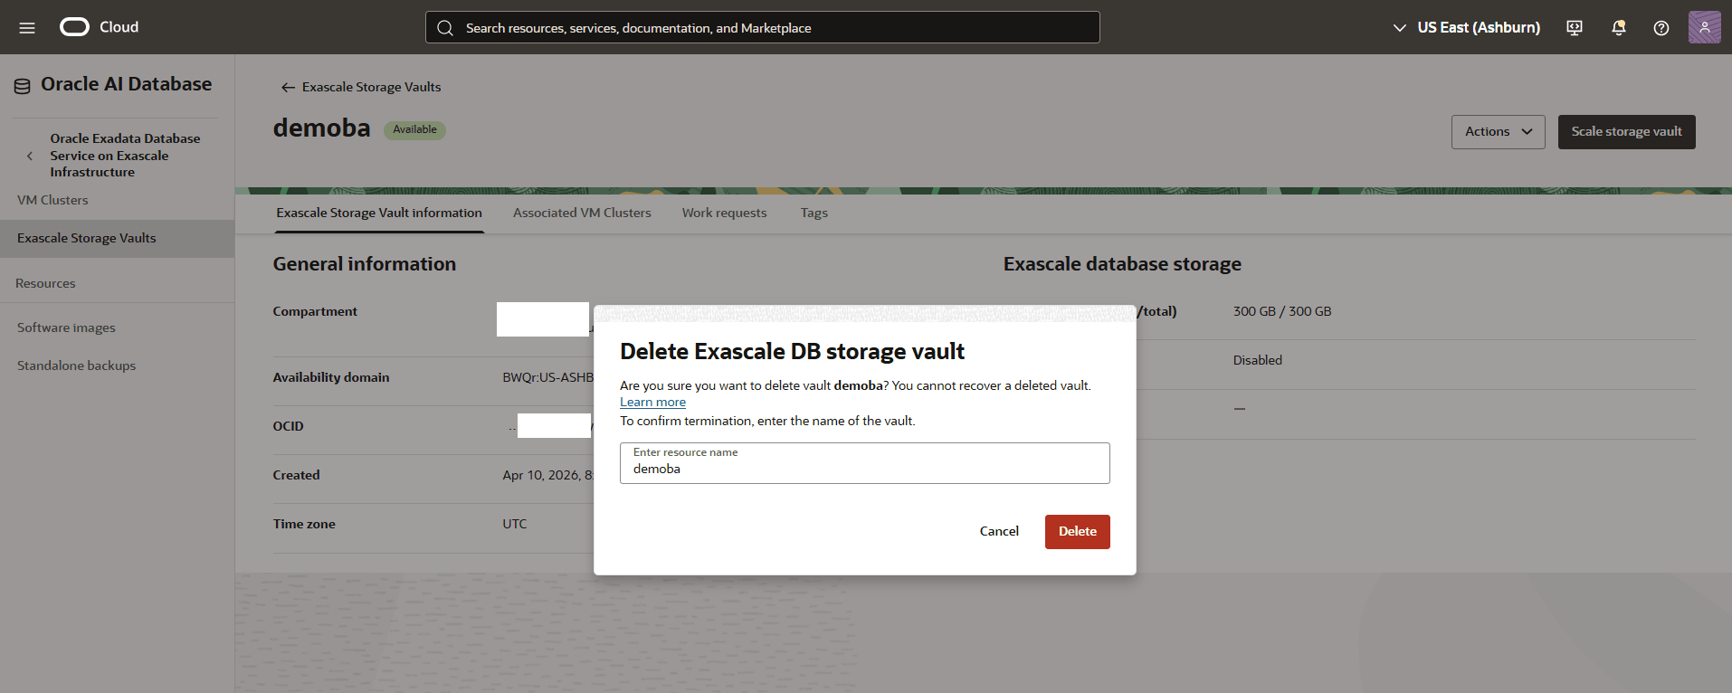Open VM Clusters in the sidebar
The height and width of the screenshot is (693, 1732).
[x=52, y=200]
